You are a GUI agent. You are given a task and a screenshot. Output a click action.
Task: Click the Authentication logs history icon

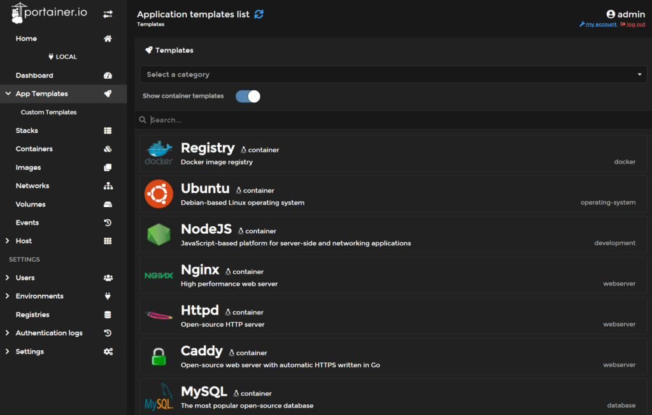108,333
